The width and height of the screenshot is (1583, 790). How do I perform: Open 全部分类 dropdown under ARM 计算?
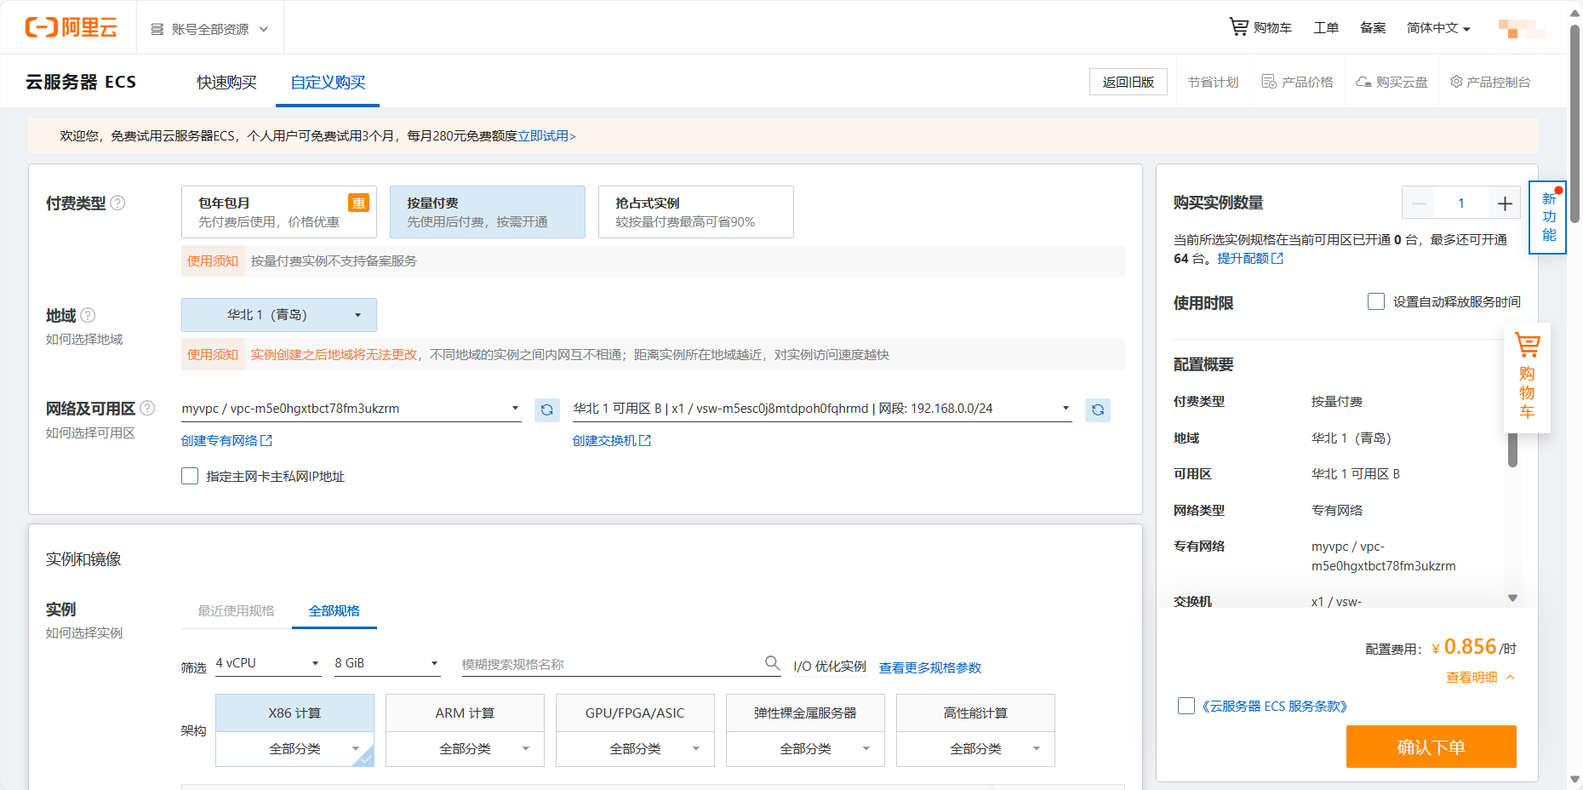[x=465, y=749]
